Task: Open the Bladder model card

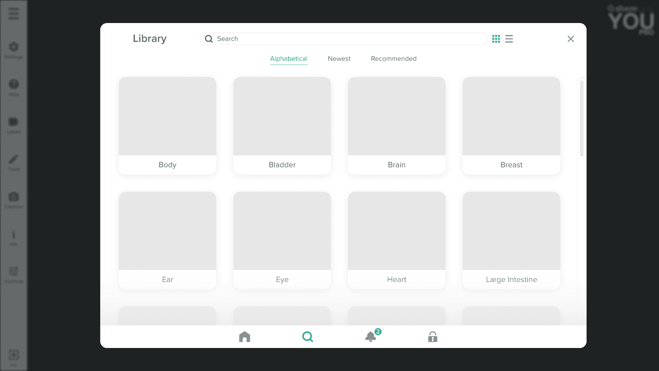Action: (x=282, y=126)
